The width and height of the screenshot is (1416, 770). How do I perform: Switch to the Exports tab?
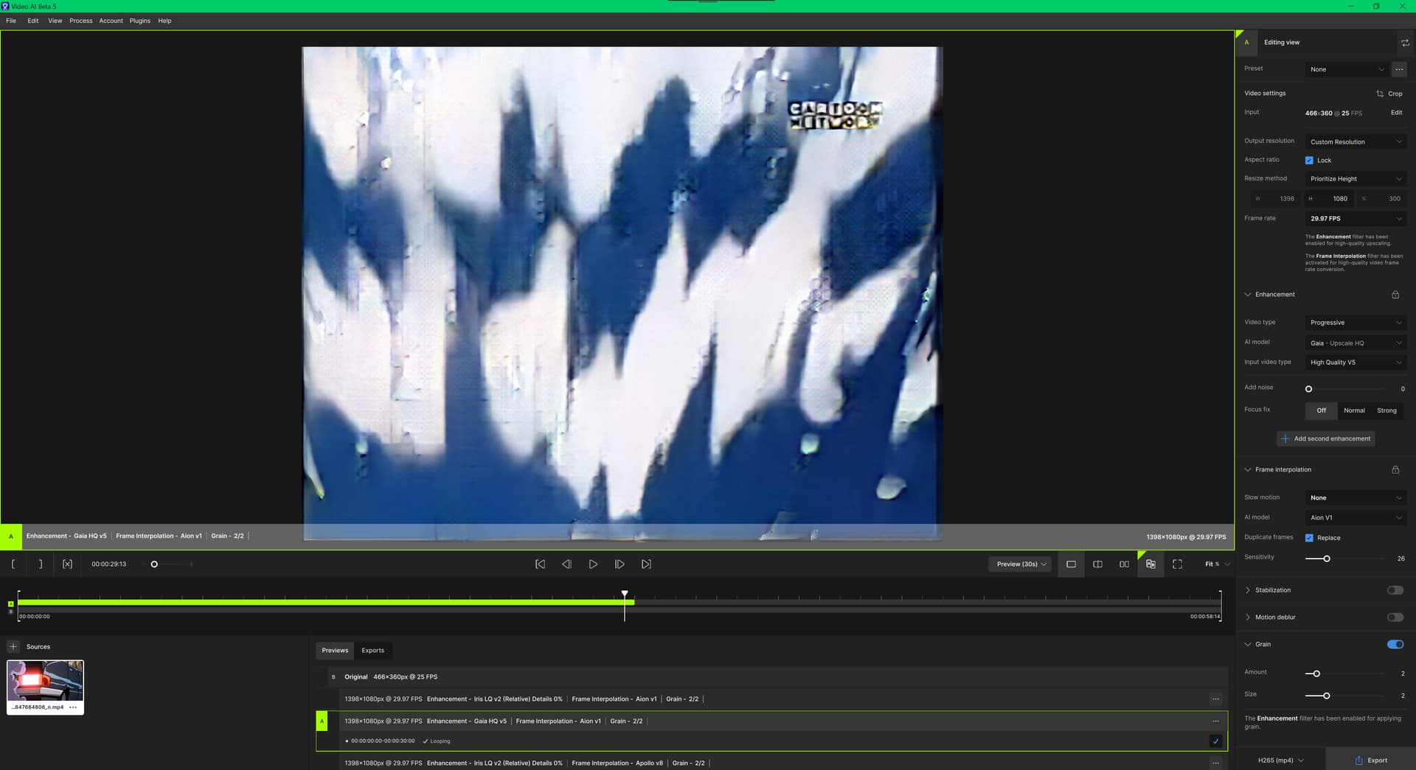(372, 651)
